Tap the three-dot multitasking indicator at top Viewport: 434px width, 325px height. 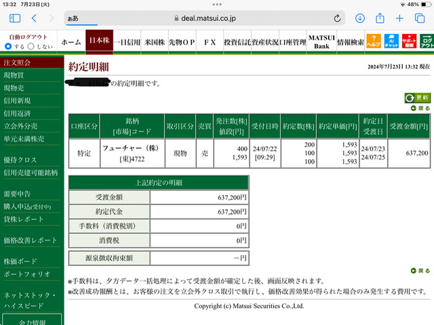coord(217,5)
